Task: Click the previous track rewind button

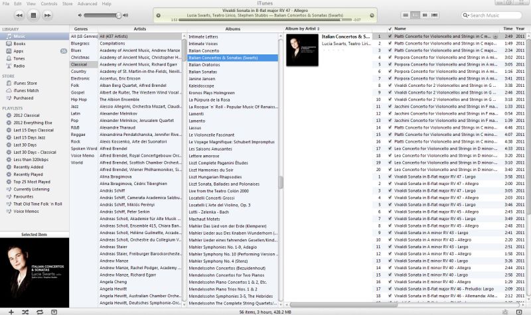Action: [19, 15]
